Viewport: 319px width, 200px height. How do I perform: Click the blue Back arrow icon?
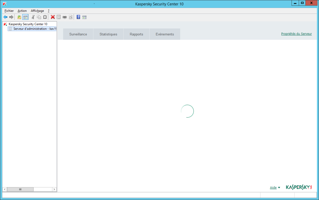pyautogui.click(x=5, y=17)
